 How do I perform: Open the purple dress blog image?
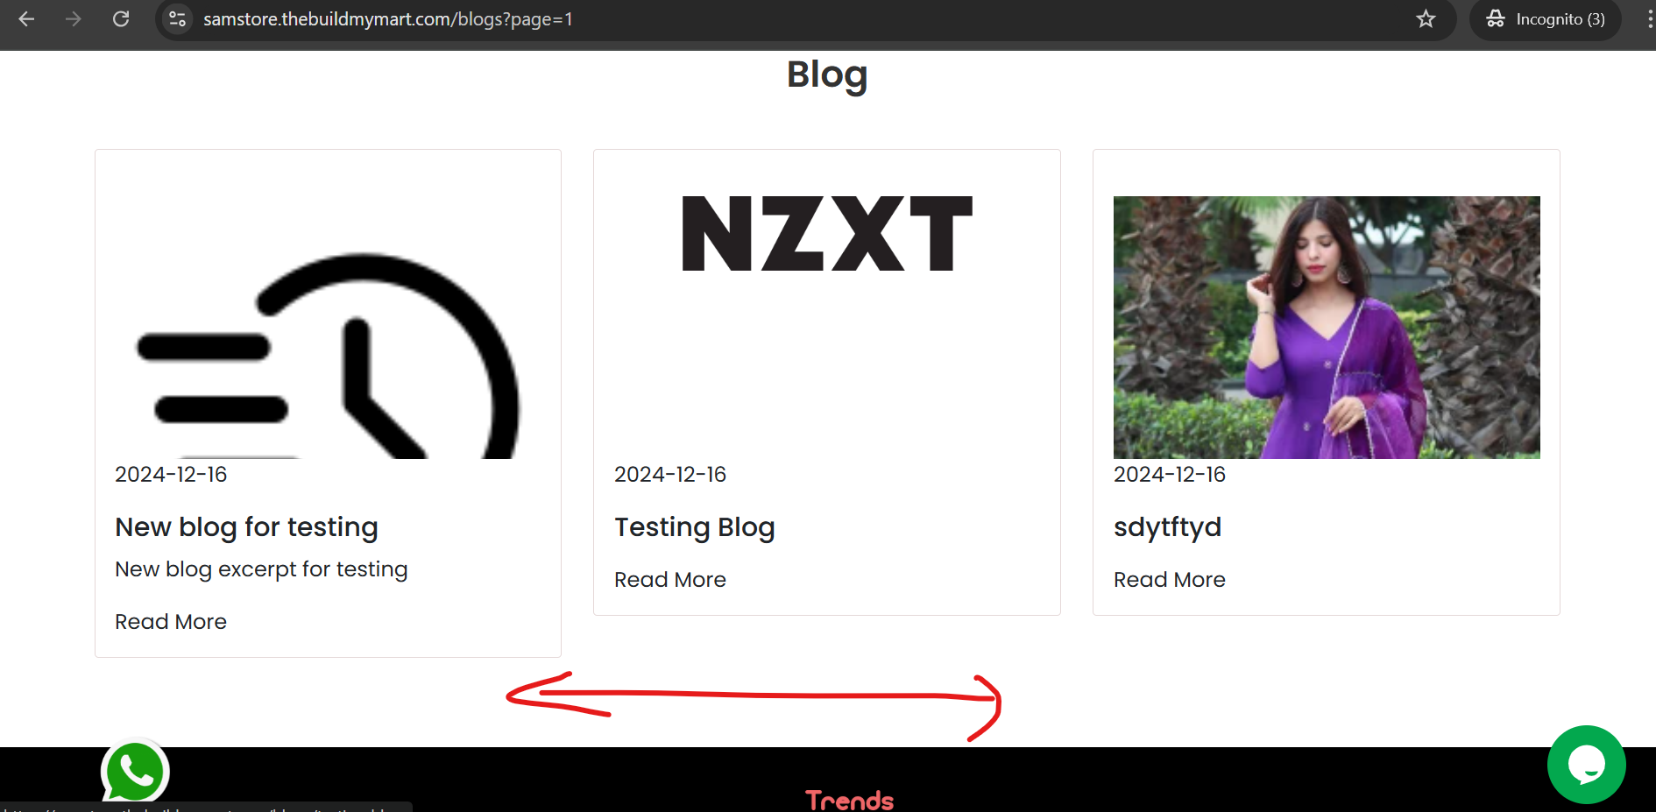point(1327,328)
